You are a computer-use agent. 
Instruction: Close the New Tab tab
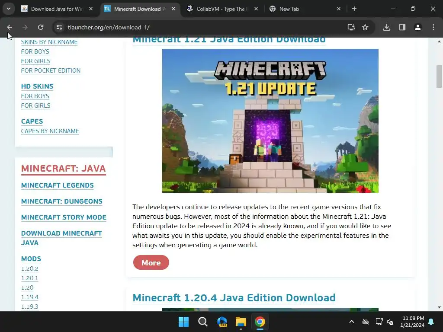pos(339,9)
